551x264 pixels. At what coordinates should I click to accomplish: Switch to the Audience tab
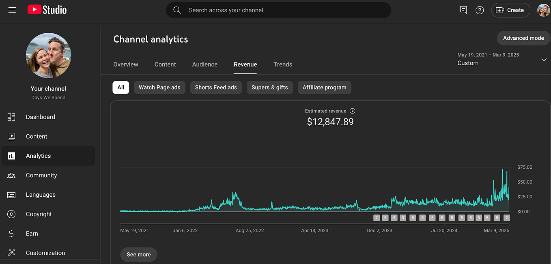click(x=204, y=64)
